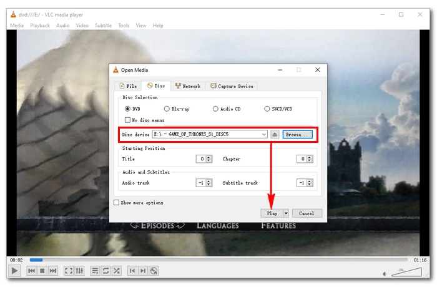Click elapsed time 00:02 label
This screenshot has width=437, height=287.
point(16,260)
